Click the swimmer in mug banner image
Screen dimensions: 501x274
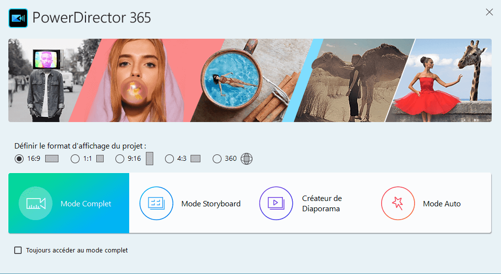tap(252, 80)
